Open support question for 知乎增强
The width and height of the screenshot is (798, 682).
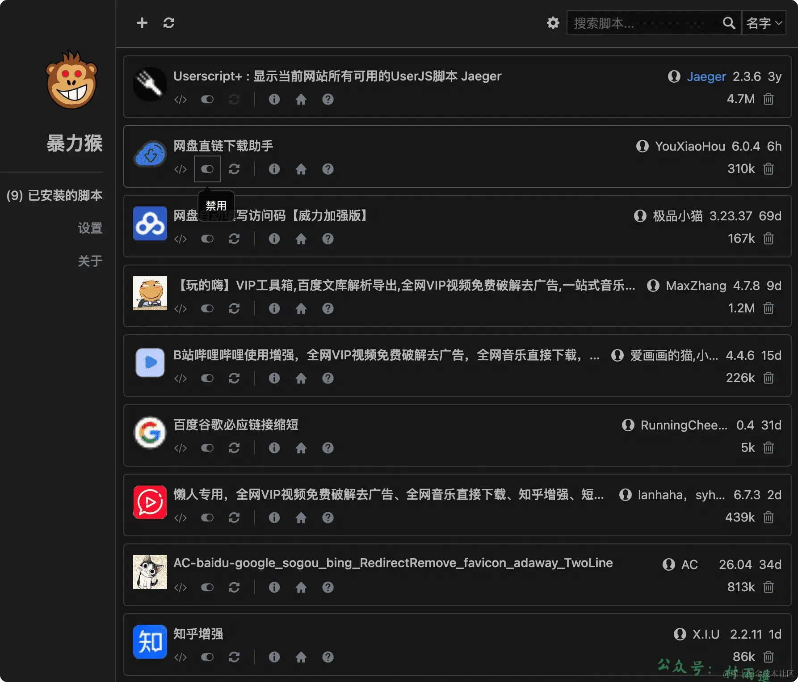pos(328,657)
